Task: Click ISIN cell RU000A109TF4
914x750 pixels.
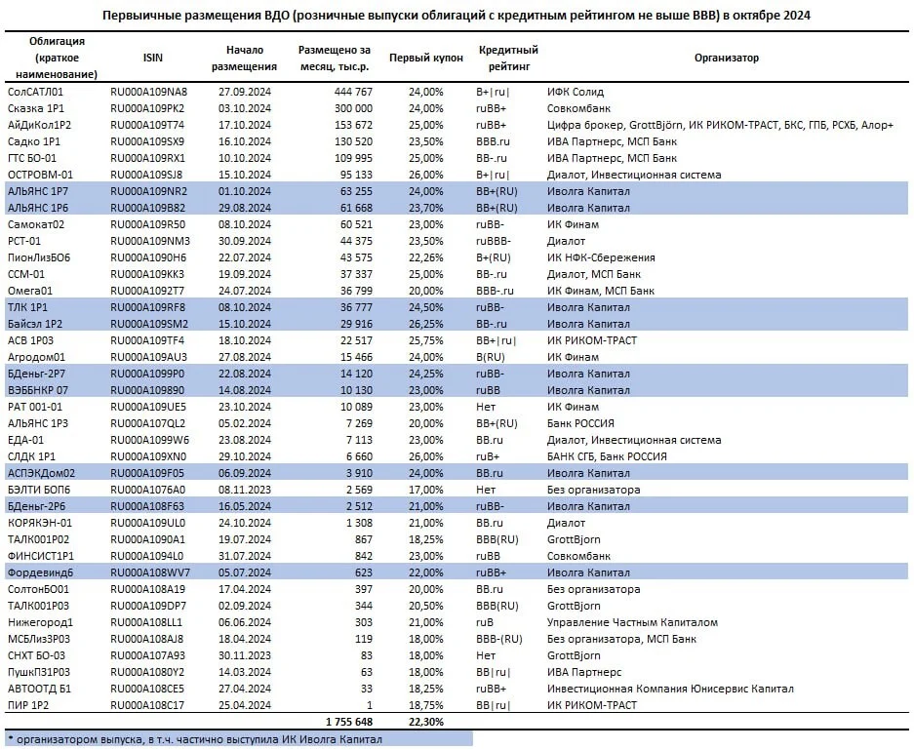Action: 147,340
